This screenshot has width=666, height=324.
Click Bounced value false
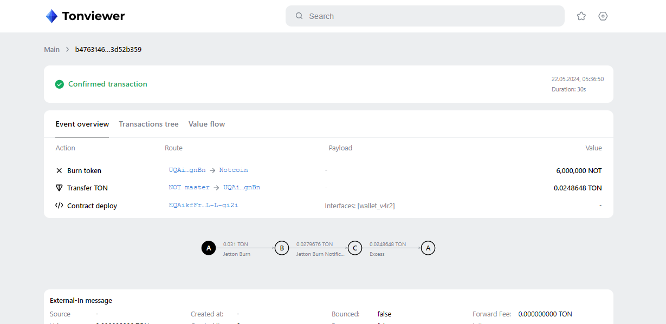coord(384,314)
